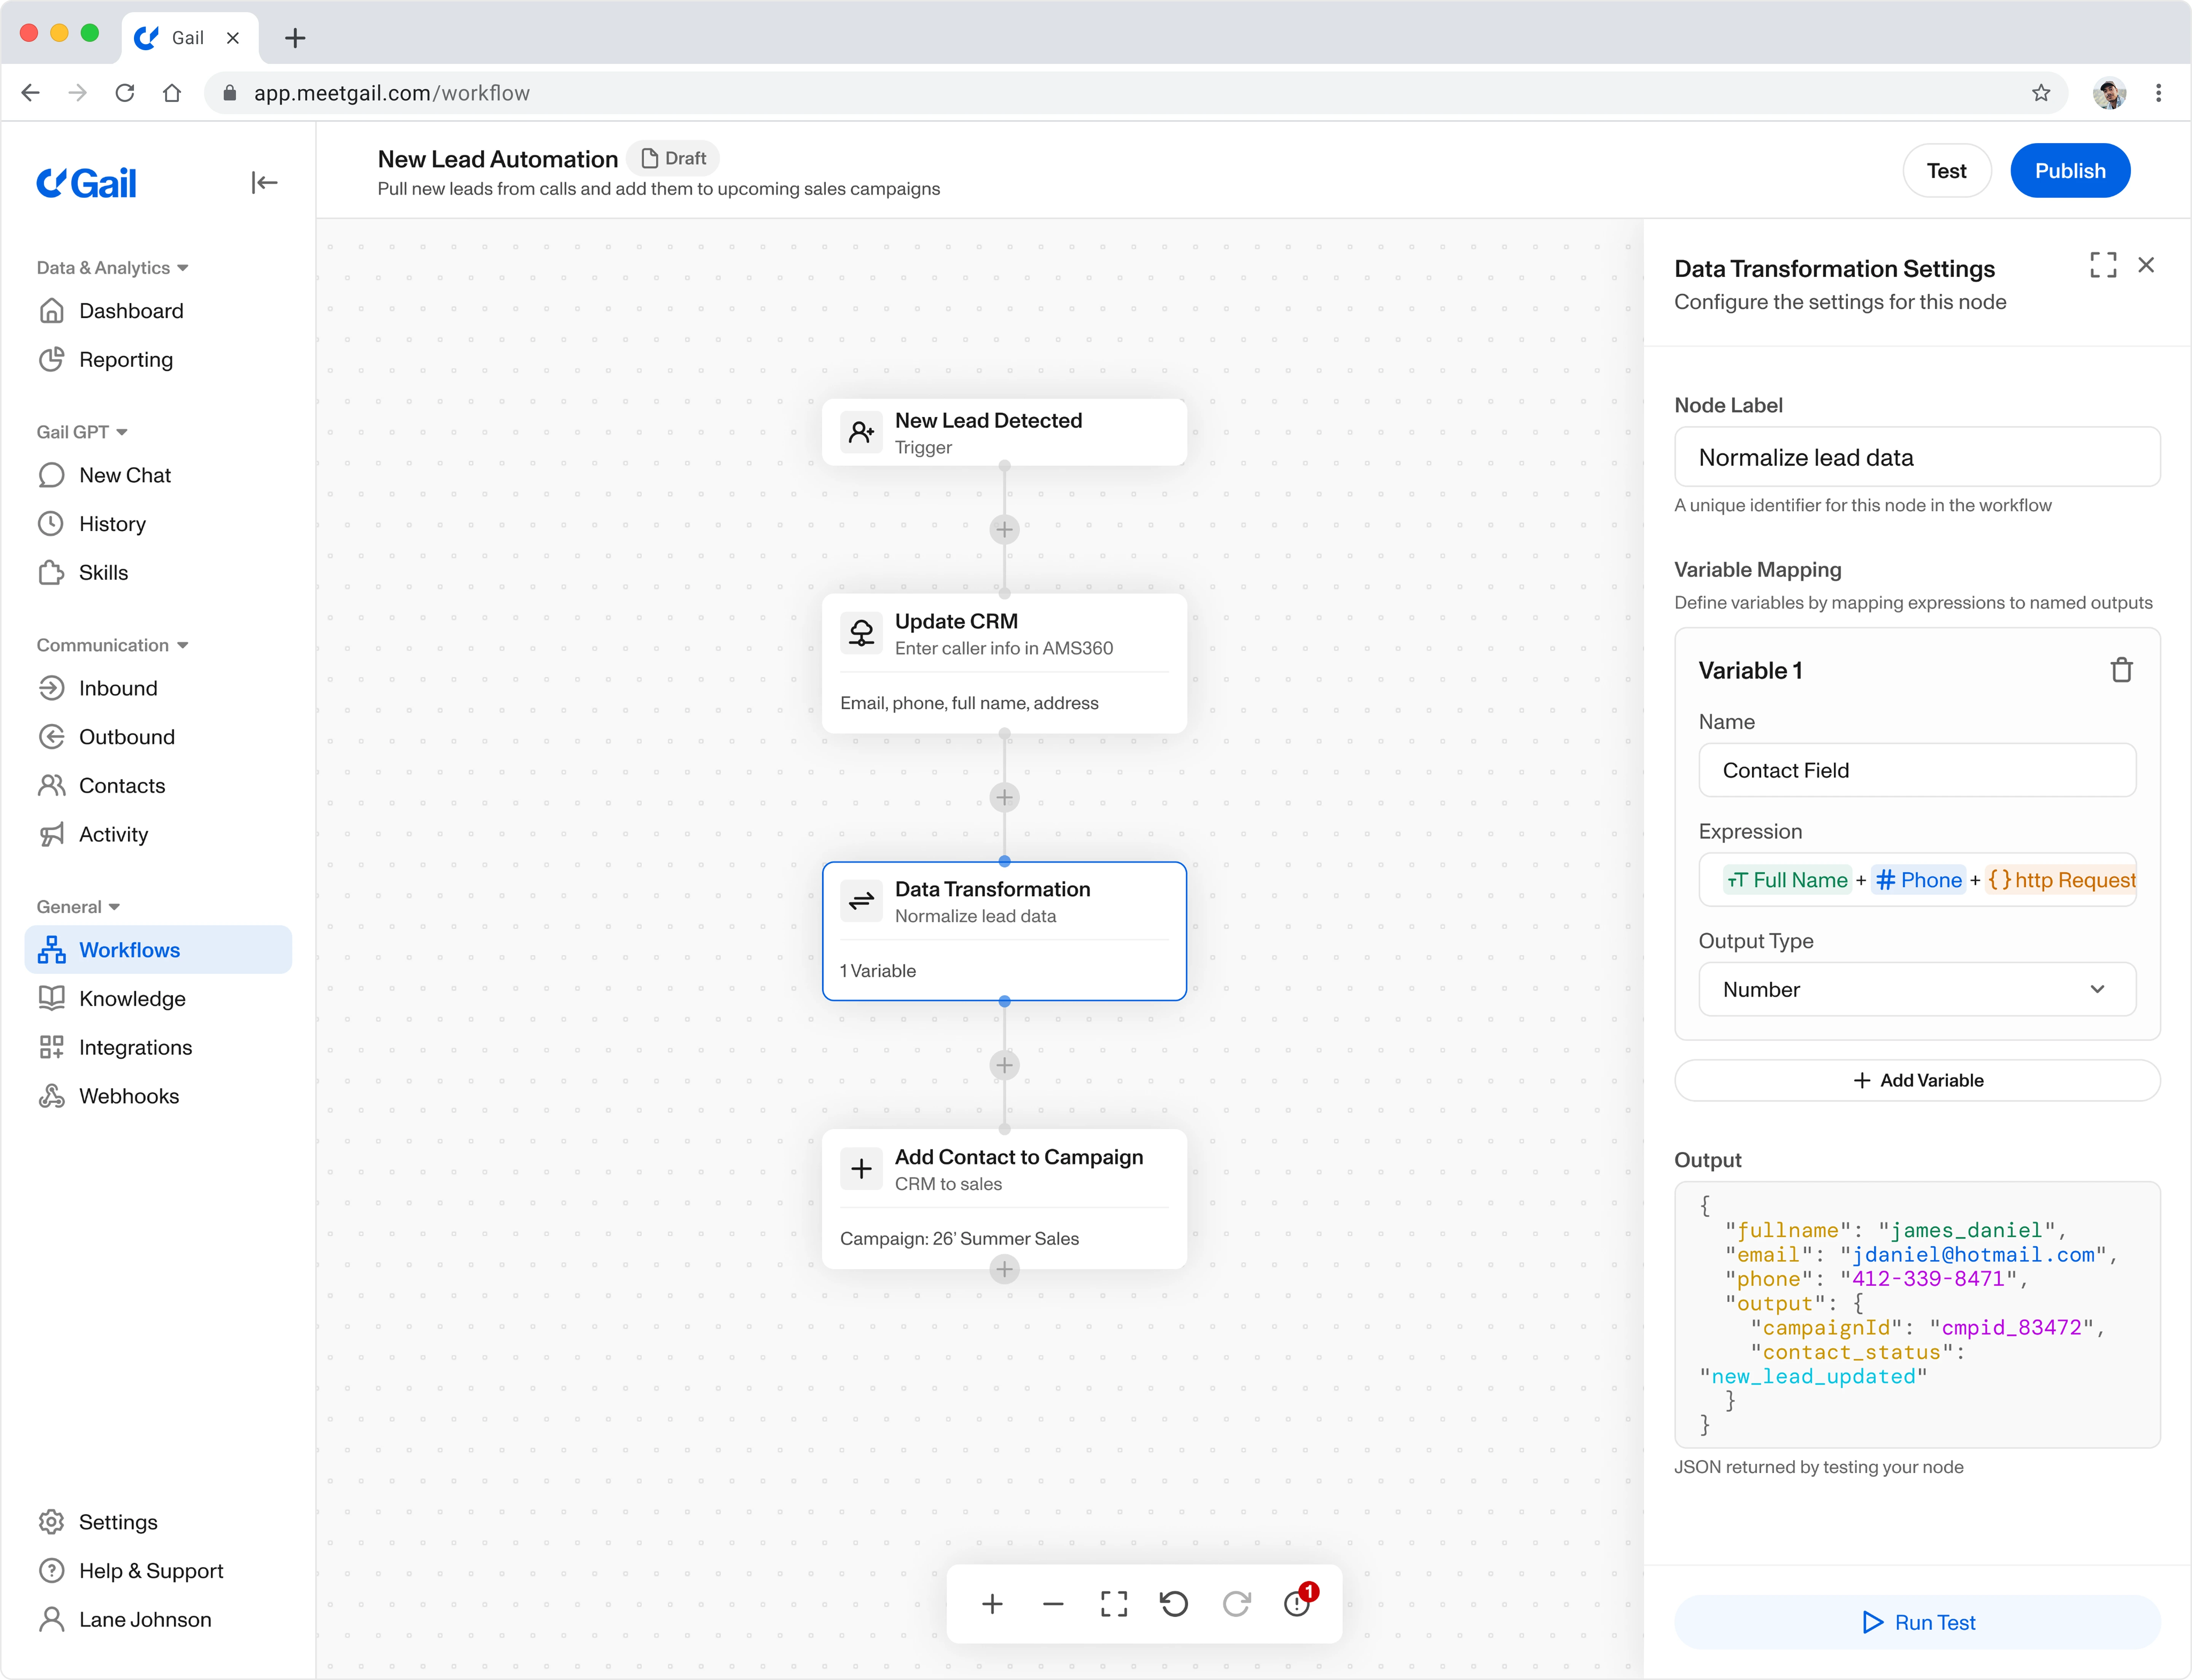Screen dimensions: 2192x1680
Task: Open the browser three-dot menu
Action: tap(2158, 93)
